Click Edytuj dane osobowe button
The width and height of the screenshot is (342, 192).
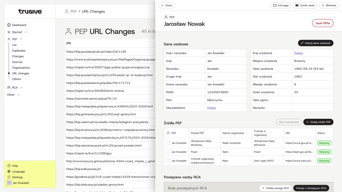(315, 43)
